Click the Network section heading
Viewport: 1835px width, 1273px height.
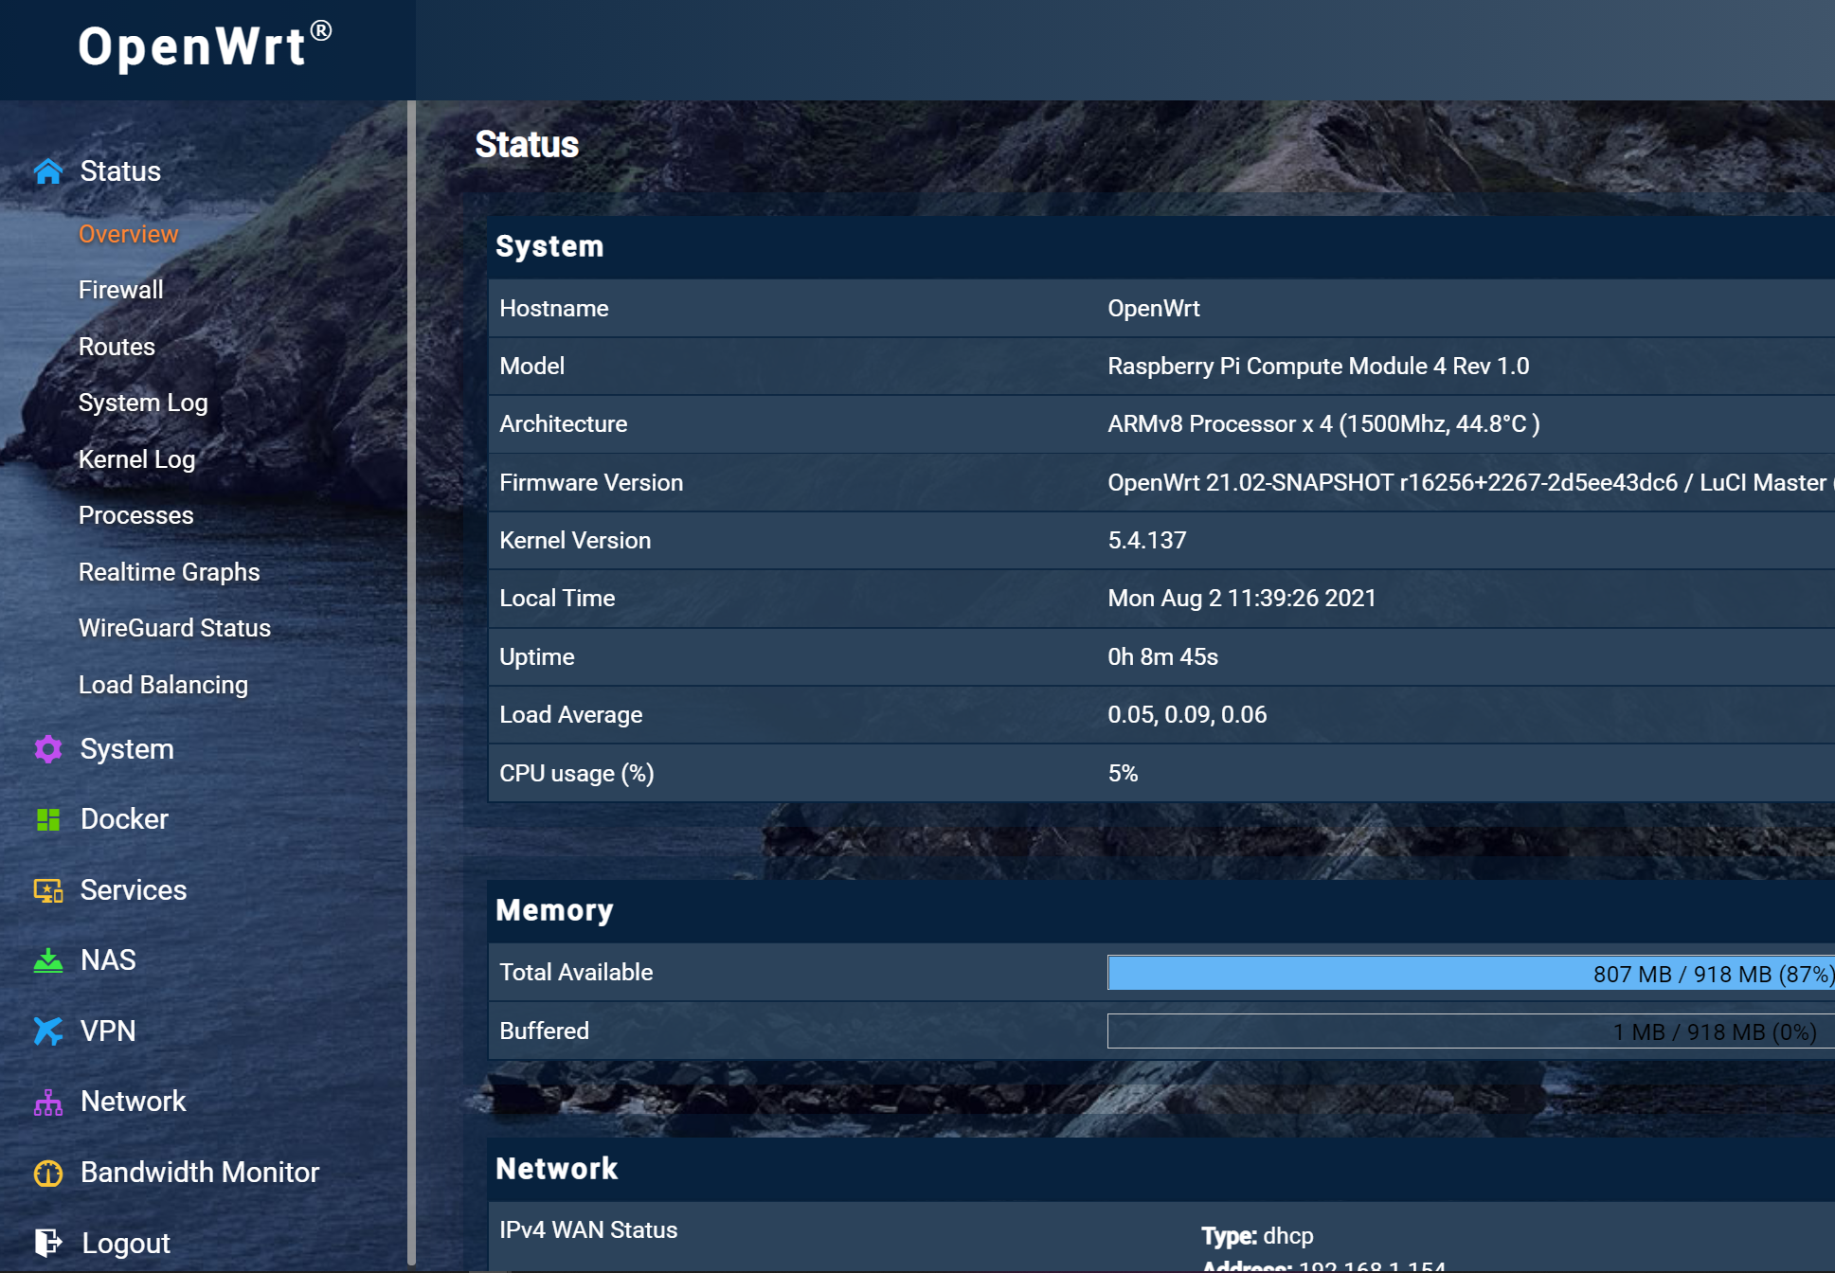pos(556,1169)
